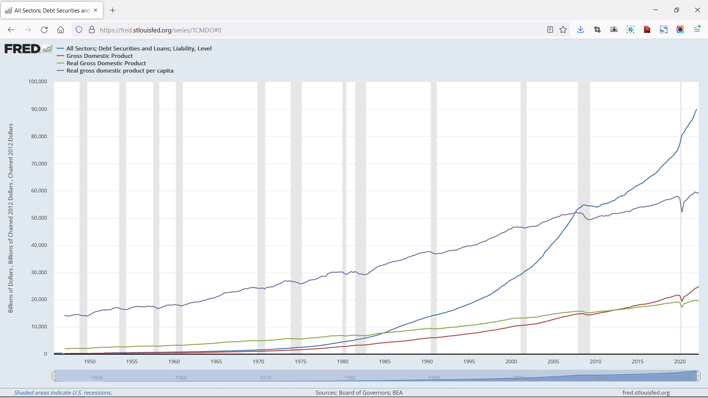The height and width of the screenshot is (398, 708).
Task: Open reader view for the page
Action: (x=550, y=29)
